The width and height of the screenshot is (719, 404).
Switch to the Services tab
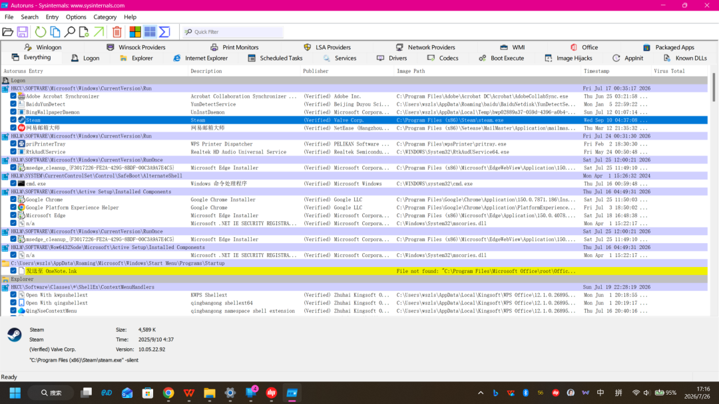(340, 58)
